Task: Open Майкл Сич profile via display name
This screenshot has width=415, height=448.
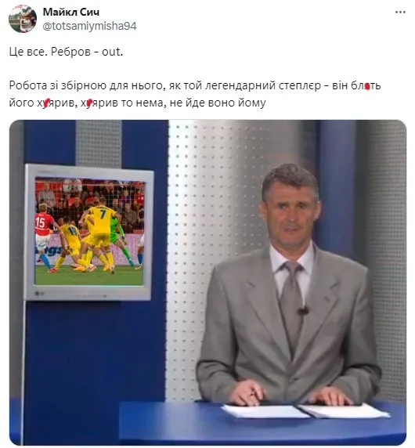Action: (x=71, y=12)
